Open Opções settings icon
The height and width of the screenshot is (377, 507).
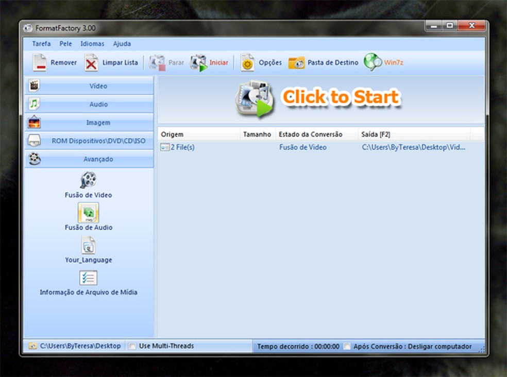tap(247, 63)
